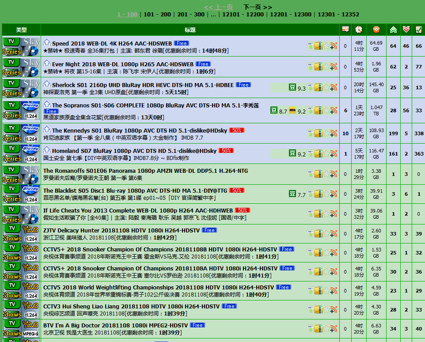Sort by the clock time-alive header icon
Screen dimensions: 425x342
(x=359, y=30)
